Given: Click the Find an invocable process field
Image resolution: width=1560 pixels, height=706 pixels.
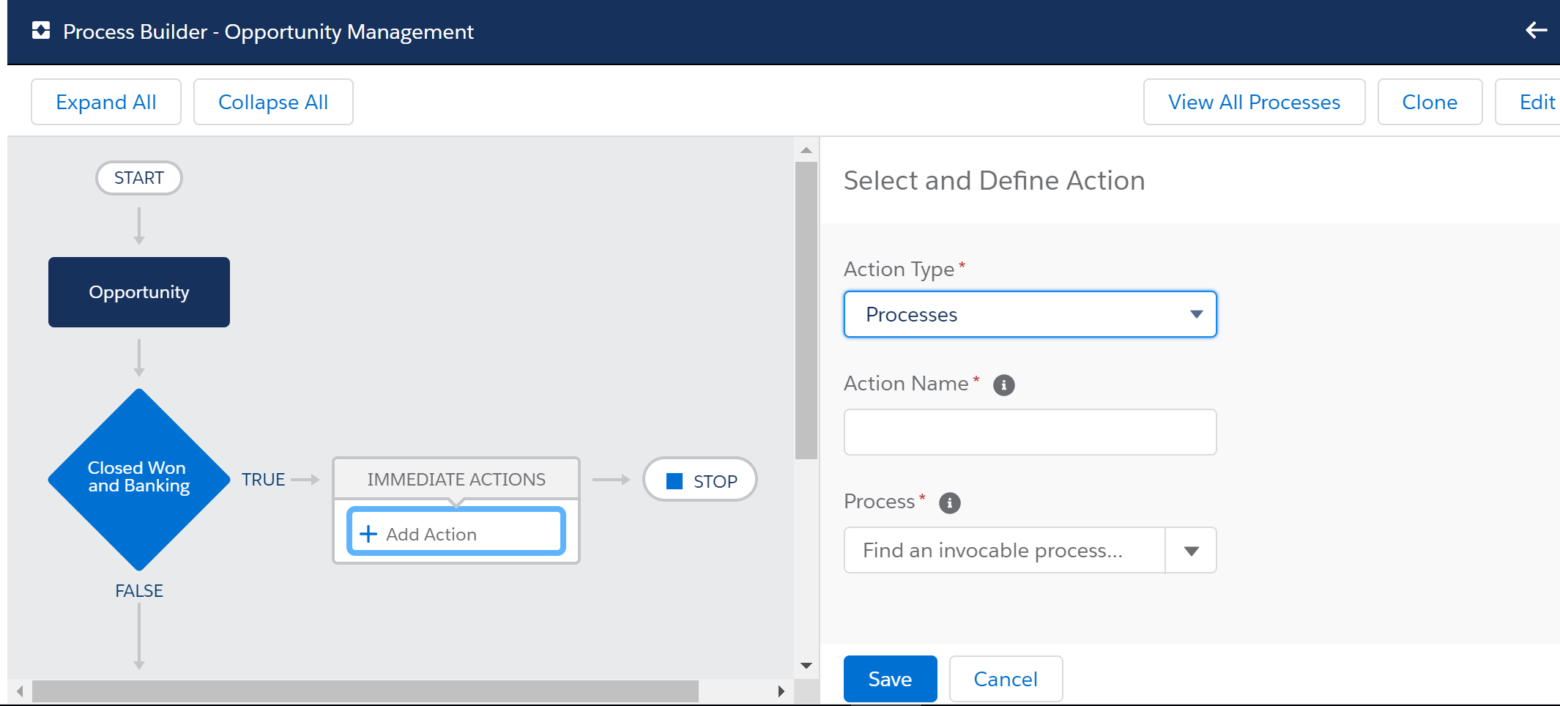Looking at the screenshot, I should pyautogui.click(x=1004, y=551).
